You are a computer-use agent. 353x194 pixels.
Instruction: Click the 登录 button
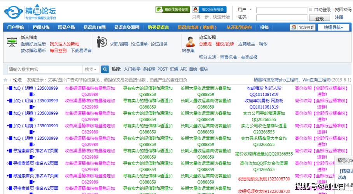(x=320, y=18)
